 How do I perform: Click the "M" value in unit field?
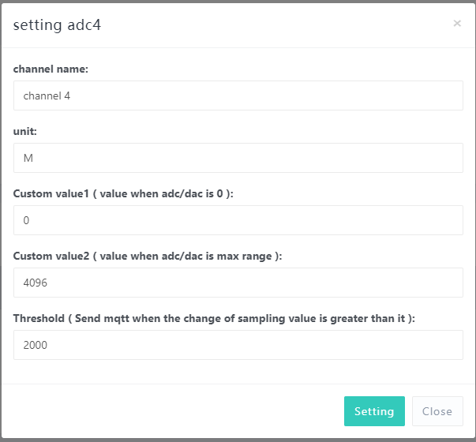click(28, 159)
